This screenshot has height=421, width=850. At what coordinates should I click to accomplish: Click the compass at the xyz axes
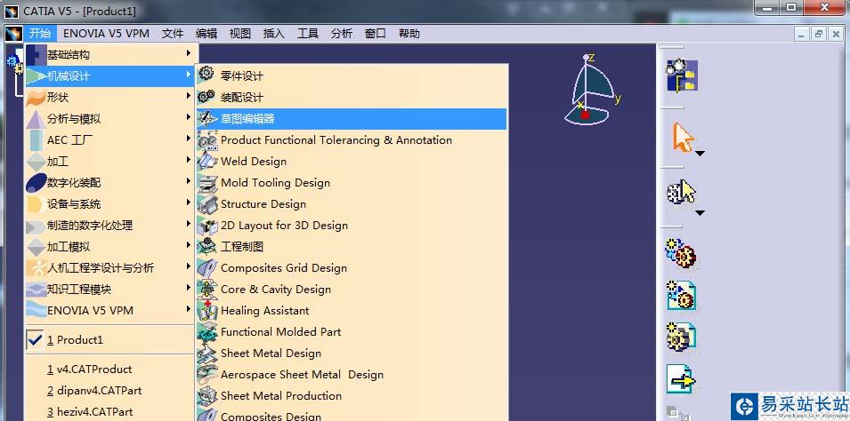[x=593, y=90]
